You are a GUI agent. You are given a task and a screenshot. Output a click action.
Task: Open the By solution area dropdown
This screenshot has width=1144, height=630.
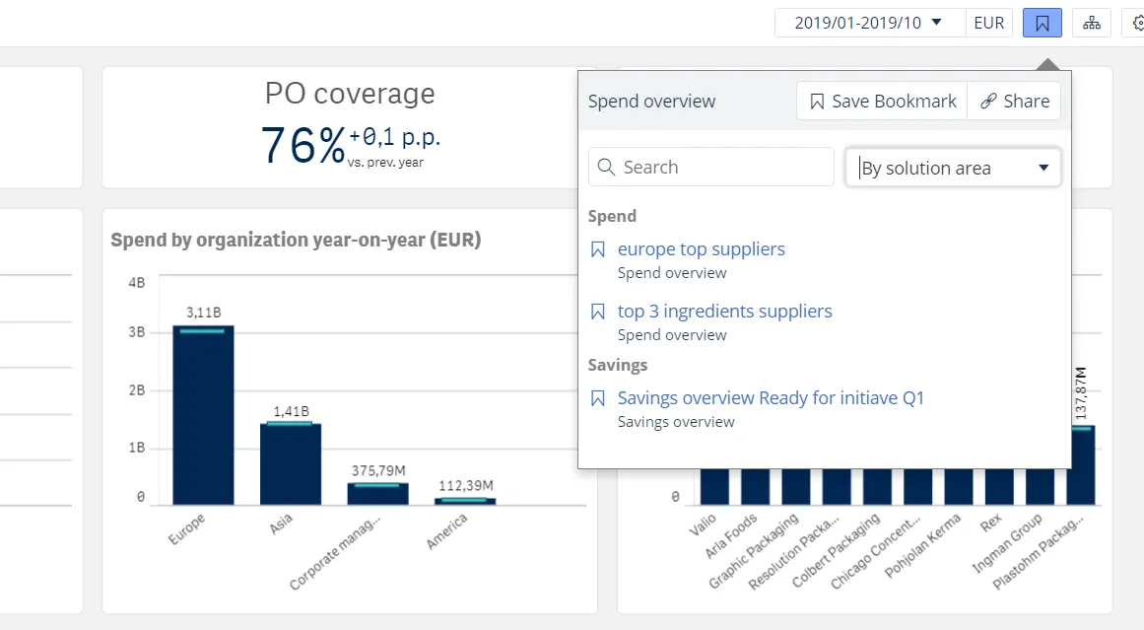[953, 169]
